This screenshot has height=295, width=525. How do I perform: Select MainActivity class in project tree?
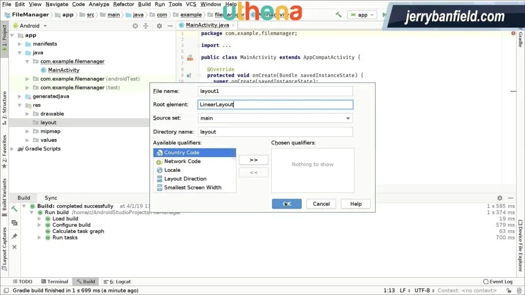tap(63, 70)
